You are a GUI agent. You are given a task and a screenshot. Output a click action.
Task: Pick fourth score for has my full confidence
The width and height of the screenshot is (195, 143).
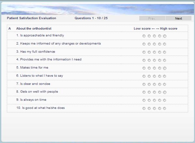[x=159, y=52]
